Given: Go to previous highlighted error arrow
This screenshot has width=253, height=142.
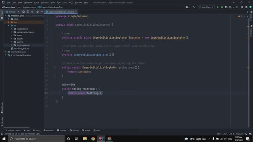Looking at the screenshot, I should 244,16.
